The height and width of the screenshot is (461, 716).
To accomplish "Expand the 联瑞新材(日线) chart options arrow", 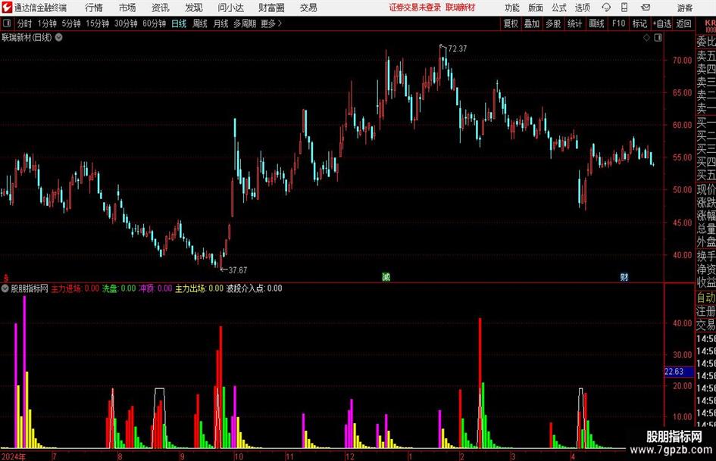I will click(x=59, y=37).
